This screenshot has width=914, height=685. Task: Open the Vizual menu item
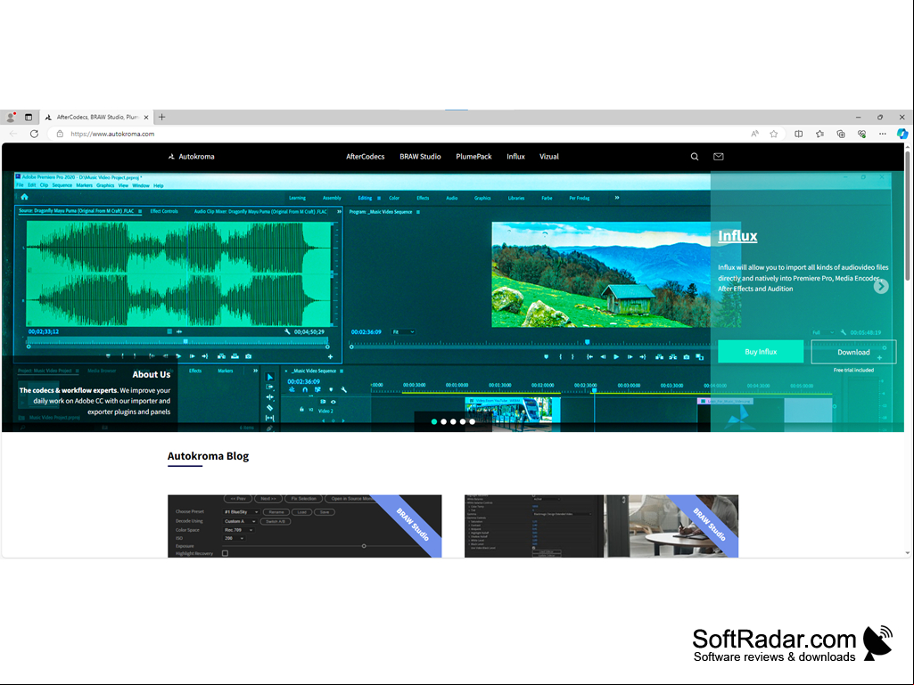tap(549, 157)
